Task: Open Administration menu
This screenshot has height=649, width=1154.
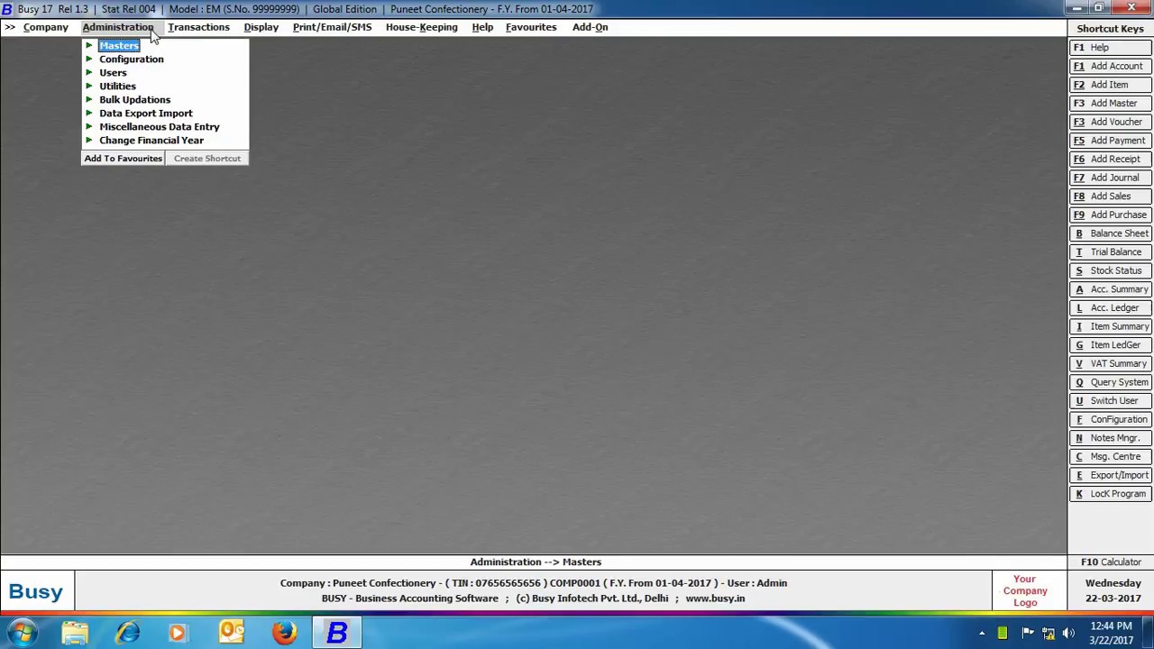Action: point(118,27)
